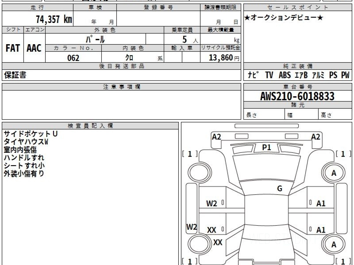Select the ハンドルすれ inspector note
This screenshot has width=354, height=265.
(x=24, y=158)
